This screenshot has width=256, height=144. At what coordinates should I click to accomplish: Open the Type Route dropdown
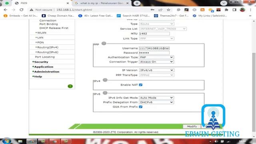click(156, 24)
